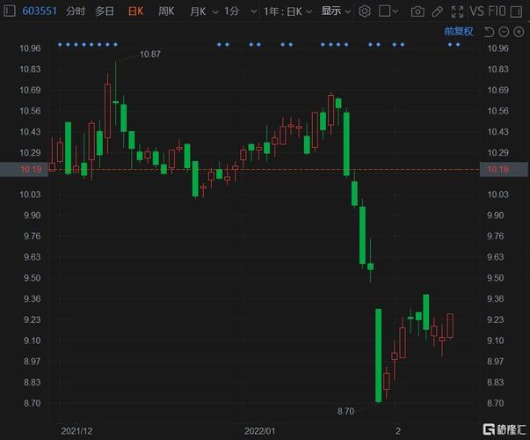Open the F10 company info
The width and height of the screenshot is (530, 440).
tap(497, 11)
